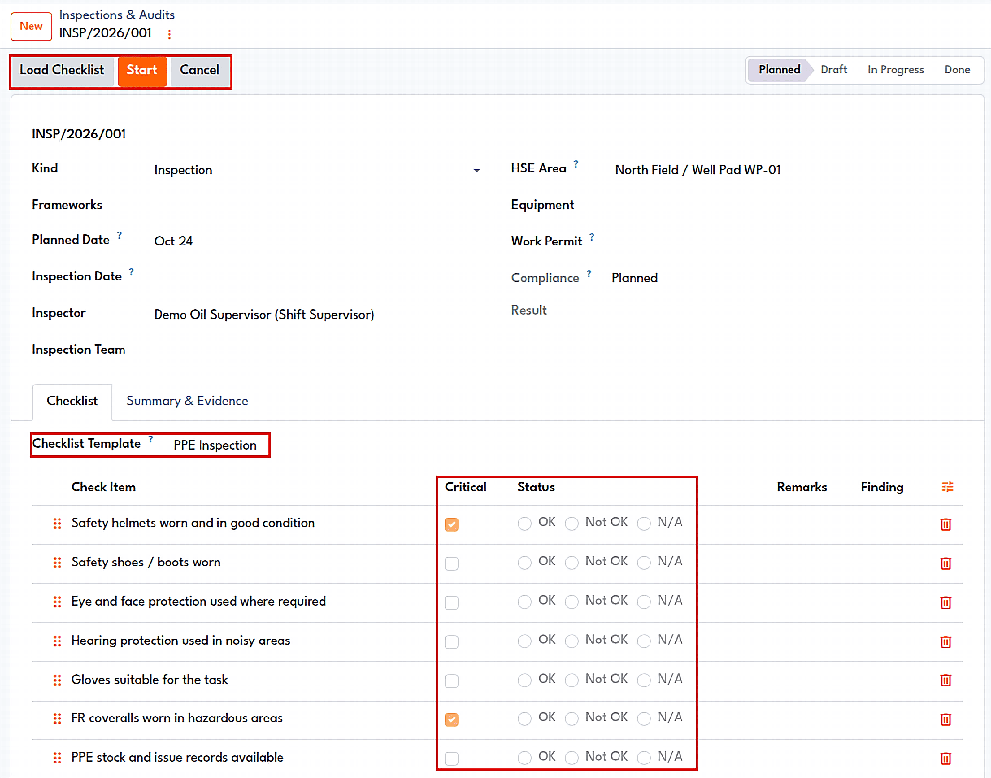Click drag handle of Safety shoes / boots row

tap(57, 563)
